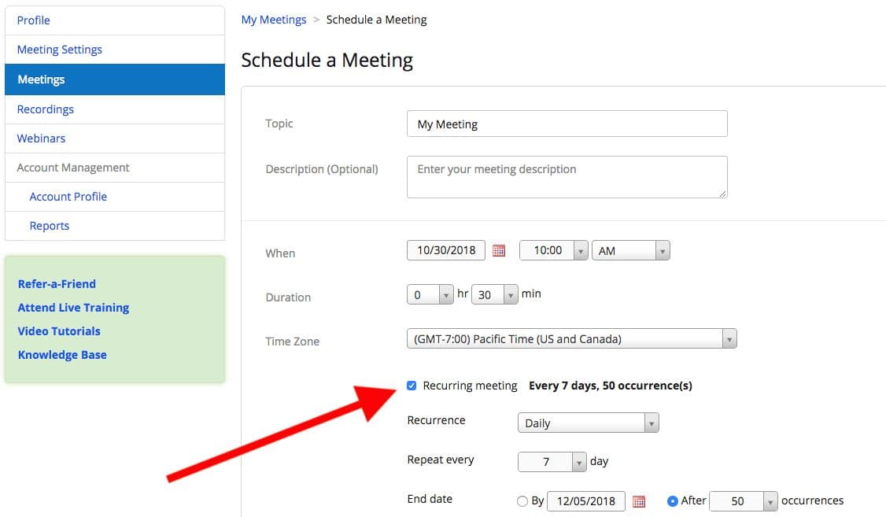Screen dimensions: 886x517
Task: Open the calendar picker beside the end date
Action: [x=639, y=501]
